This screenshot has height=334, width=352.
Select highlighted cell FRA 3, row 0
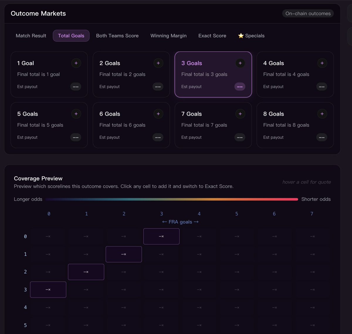[x=161, y=236]
